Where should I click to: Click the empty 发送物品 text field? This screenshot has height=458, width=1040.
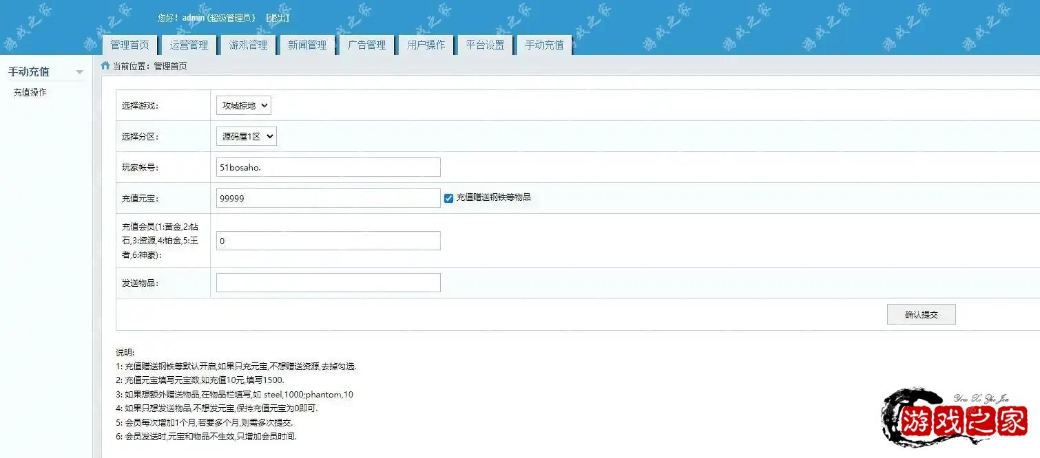click(328, 283)
